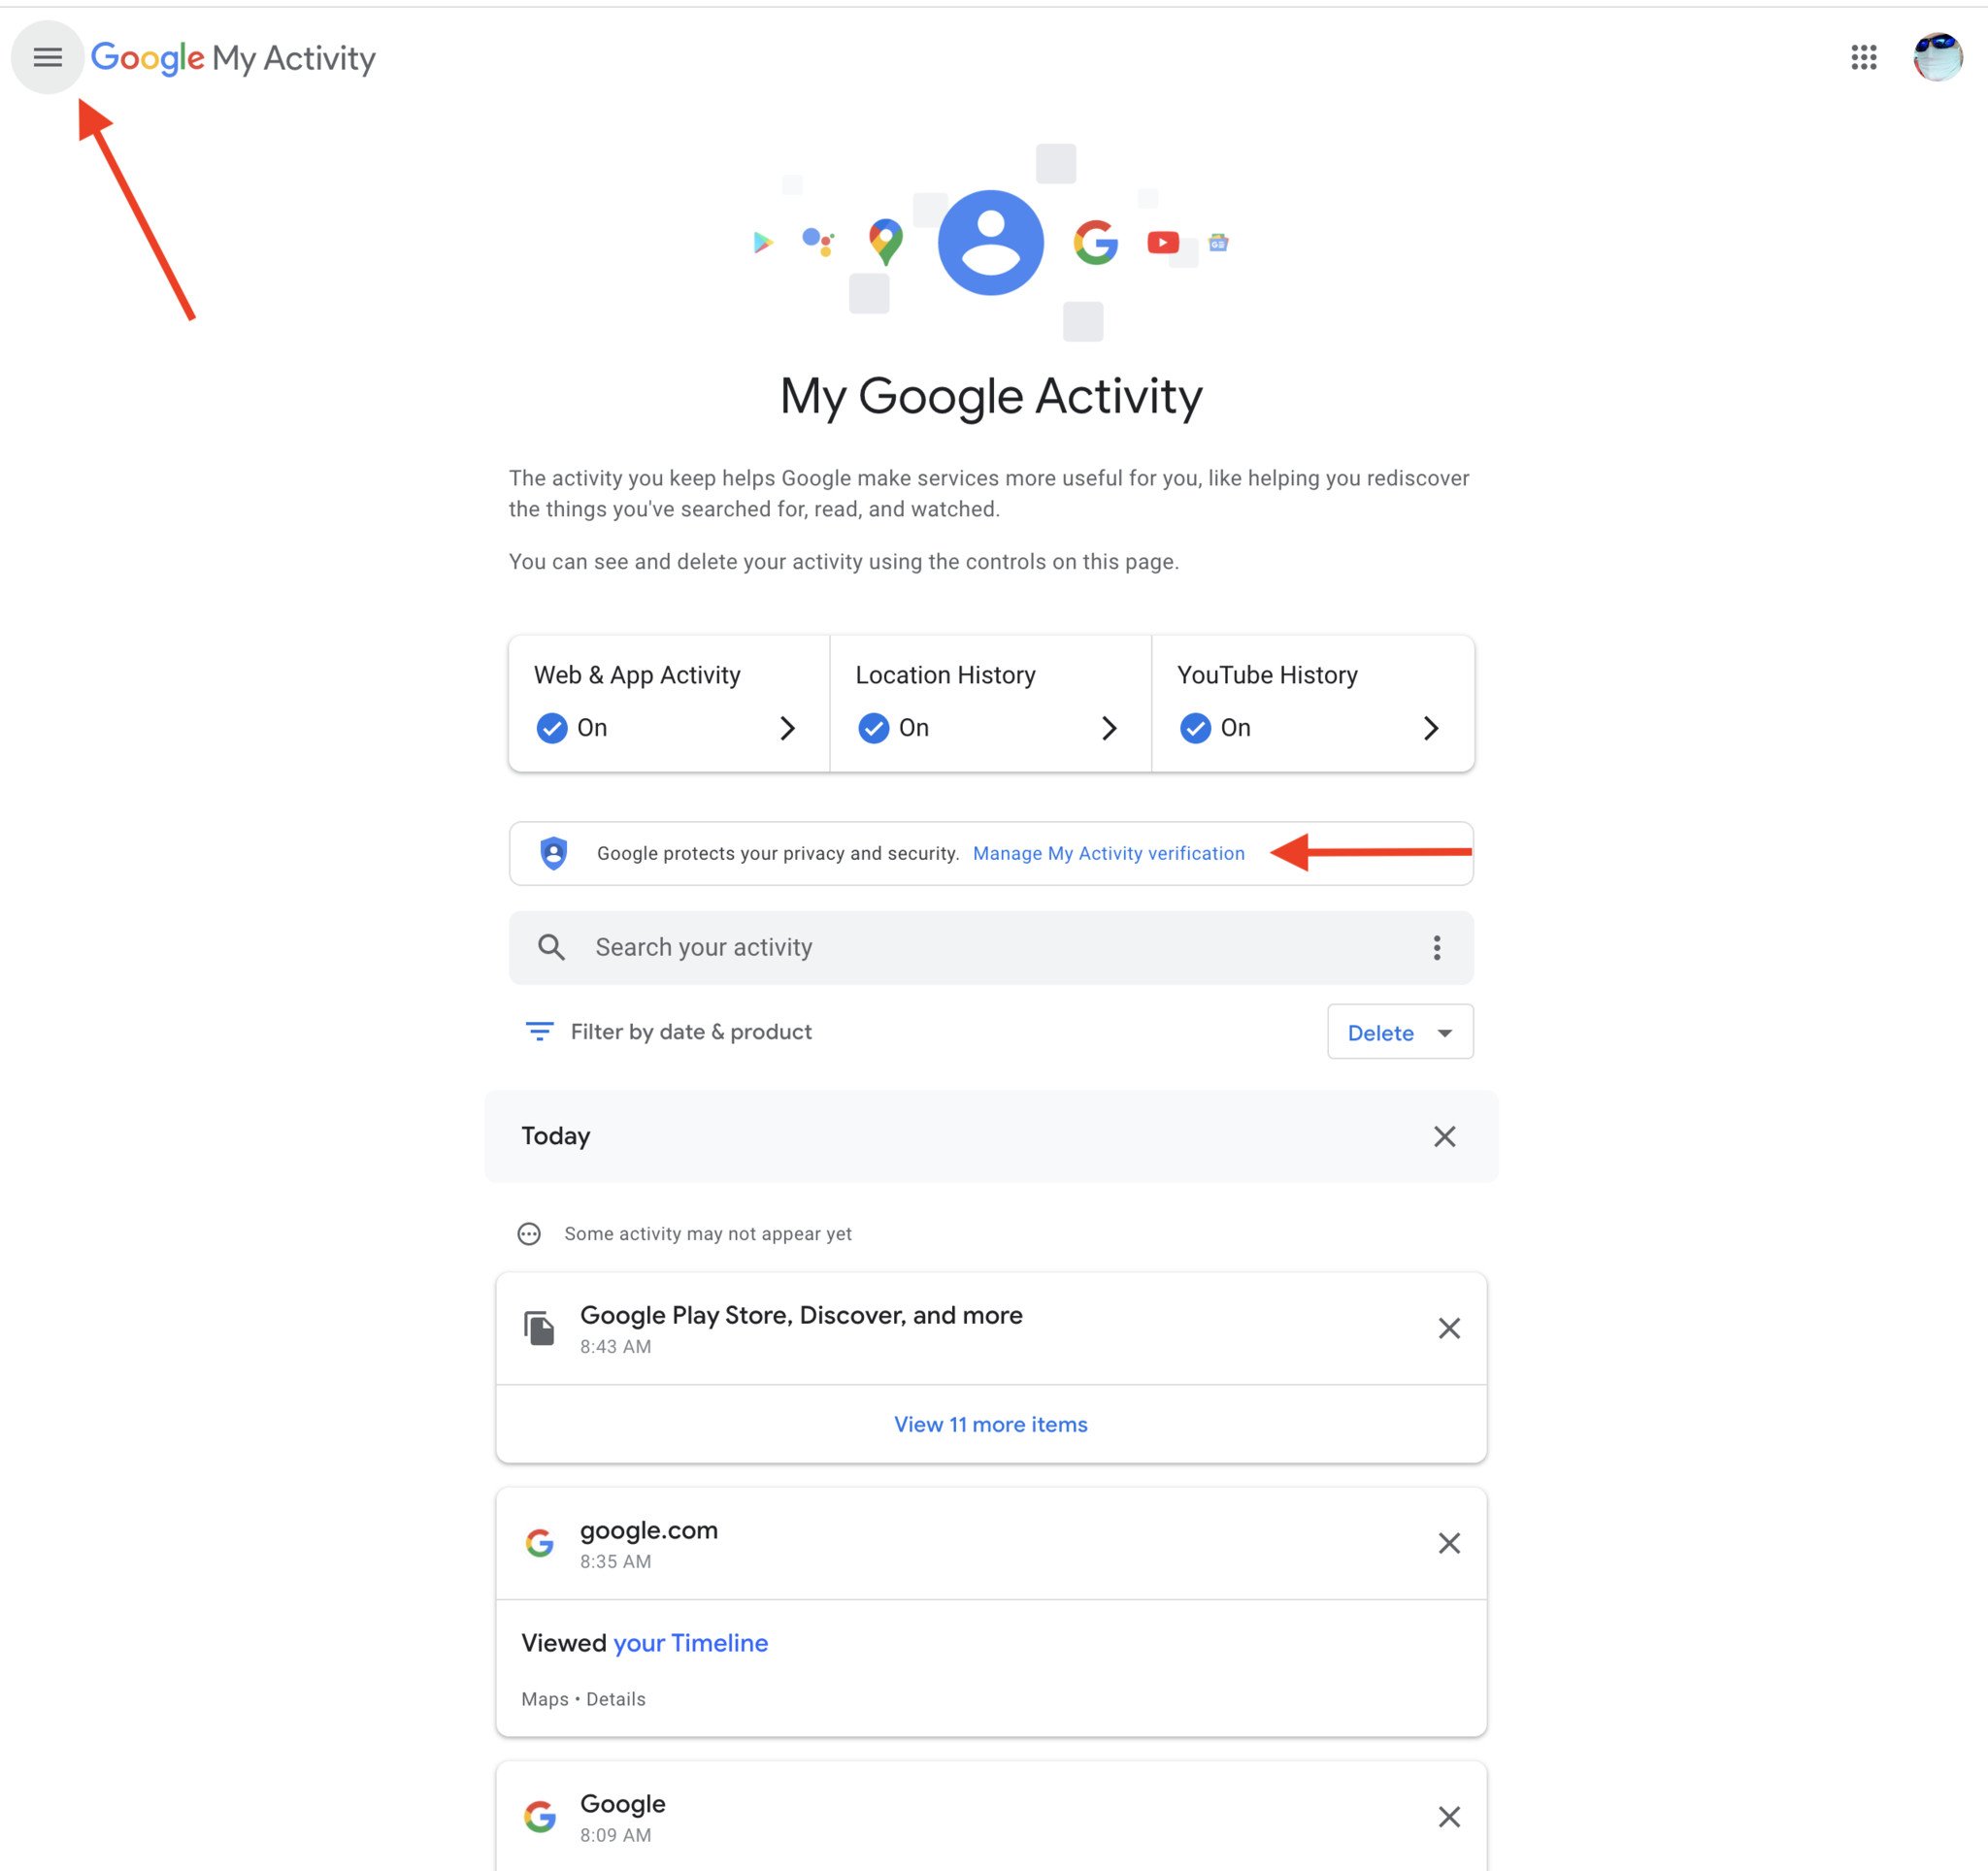This screenshot has width=1988, height=1871.
Task: Click the search magnifier icon
Action: [551, 946]
